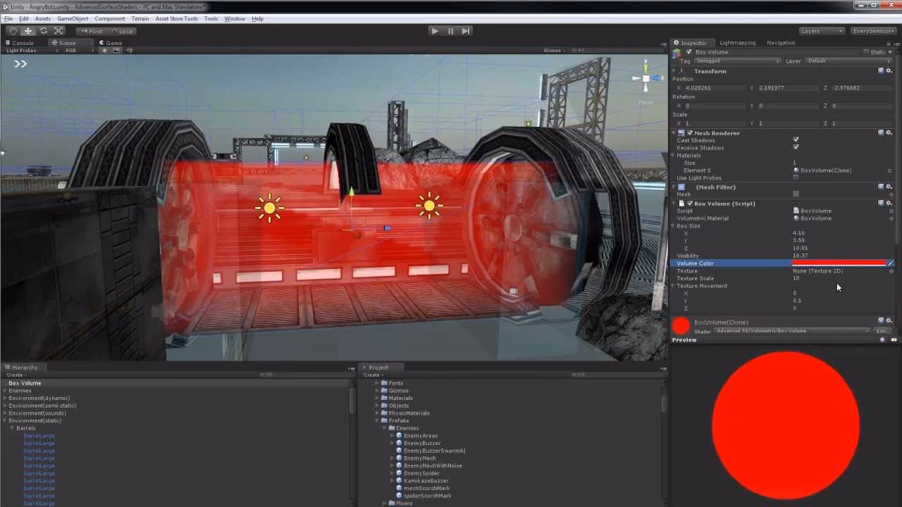Click the shader Edit button
The height and width of the screenshot is (507, 902).
tap(882, 331)
